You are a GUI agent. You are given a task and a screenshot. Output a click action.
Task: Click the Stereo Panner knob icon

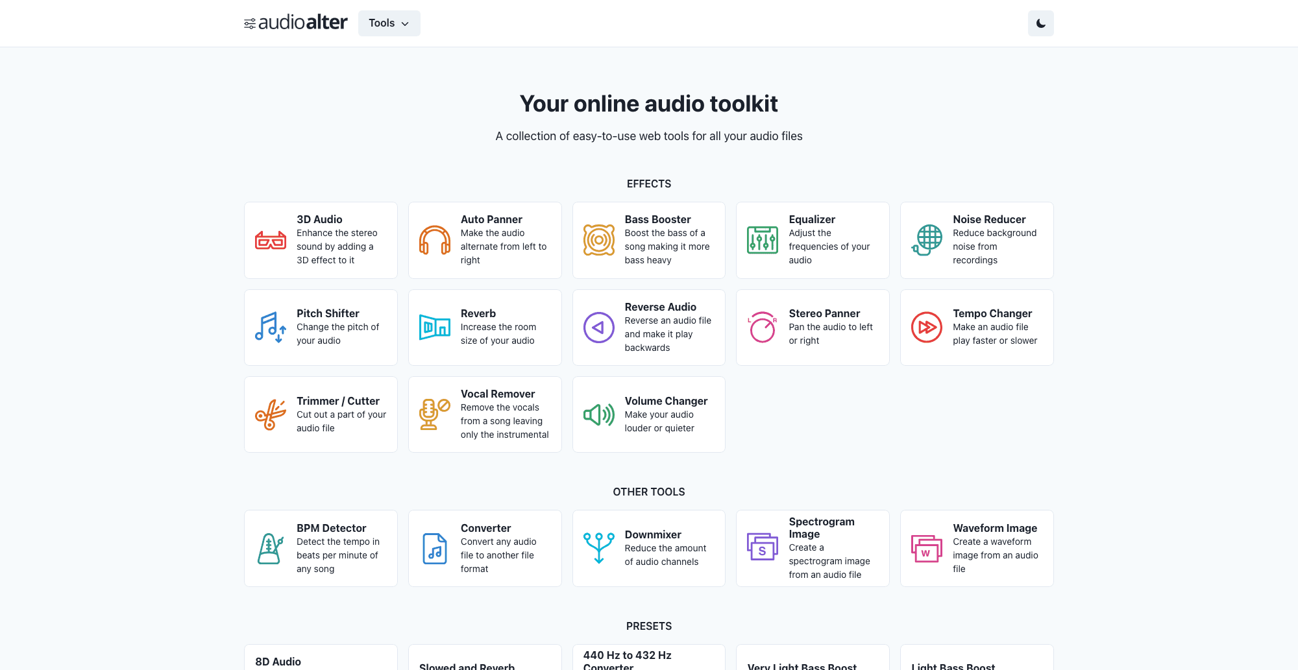pos(763,328)
